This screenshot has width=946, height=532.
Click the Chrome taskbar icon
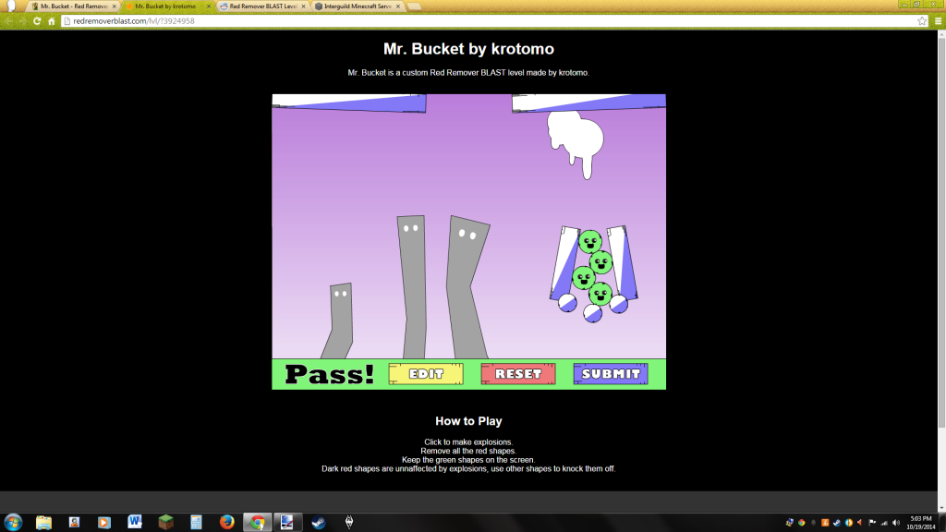[258, 523]
